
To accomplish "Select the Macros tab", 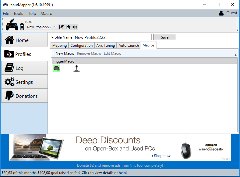I will [x=148, y=45].
